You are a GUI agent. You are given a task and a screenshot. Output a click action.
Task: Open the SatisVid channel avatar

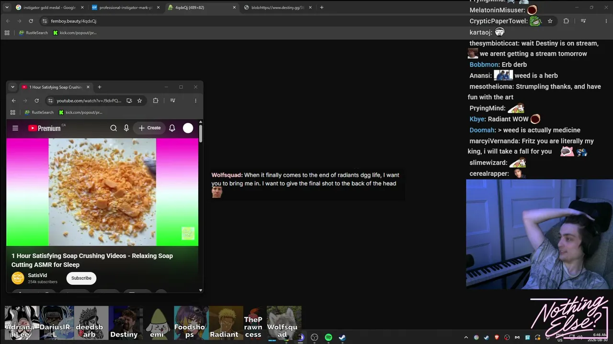click(x=18, y=278)
